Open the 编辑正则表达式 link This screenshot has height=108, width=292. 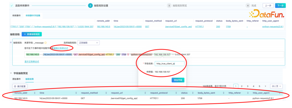click(x=63, y=48)
